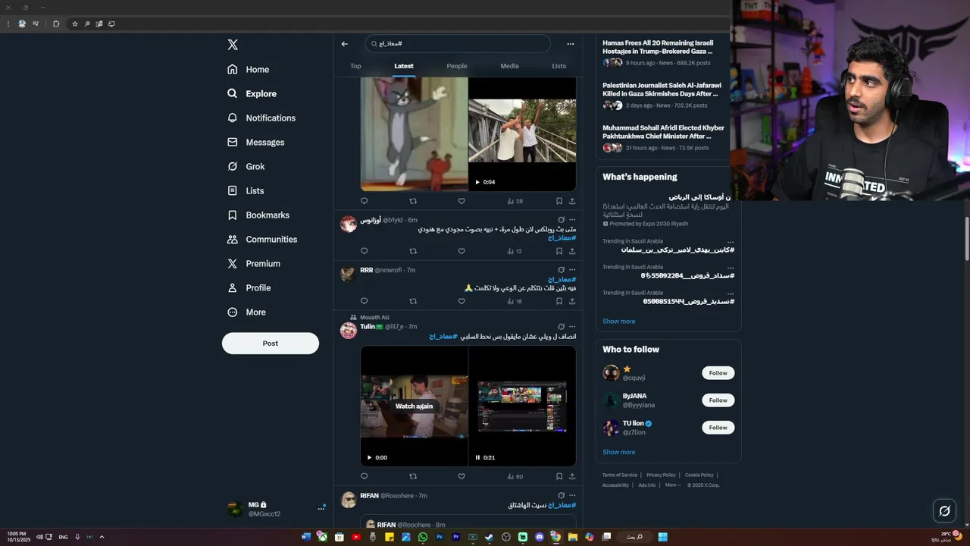Share the @bfykl tweet

pyautogui.click(x=572, y=251)
